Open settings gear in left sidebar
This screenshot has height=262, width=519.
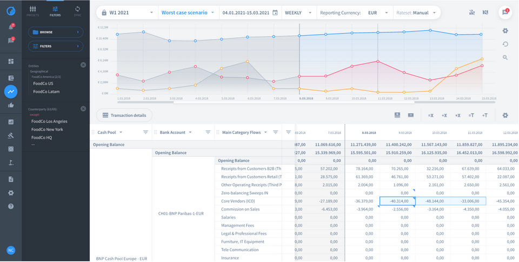(11, 193)
